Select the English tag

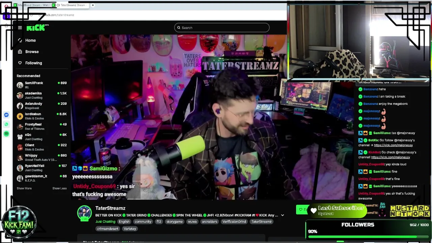click(x=124, y=222)
